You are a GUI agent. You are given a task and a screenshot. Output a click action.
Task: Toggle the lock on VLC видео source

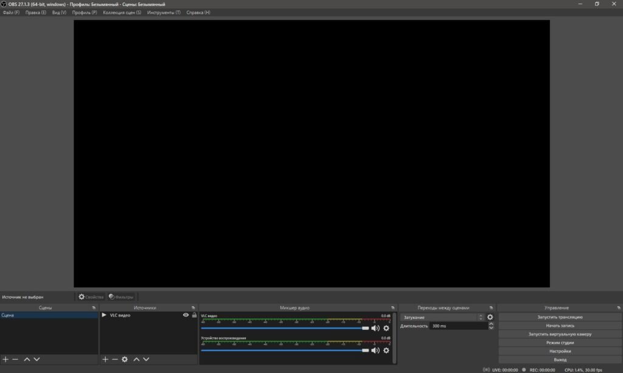tap(194, 315)
